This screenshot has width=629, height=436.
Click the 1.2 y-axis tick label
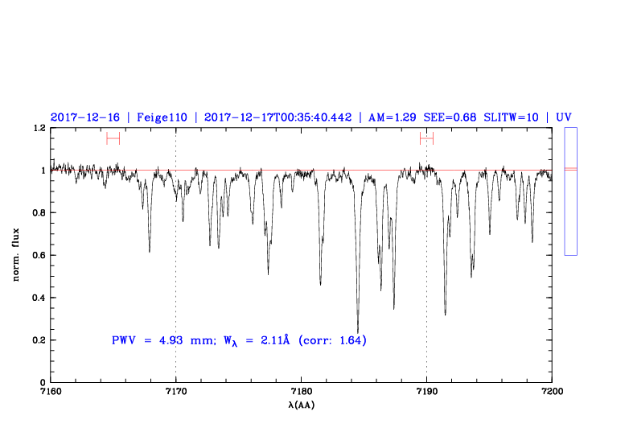[x=37, y=129]
